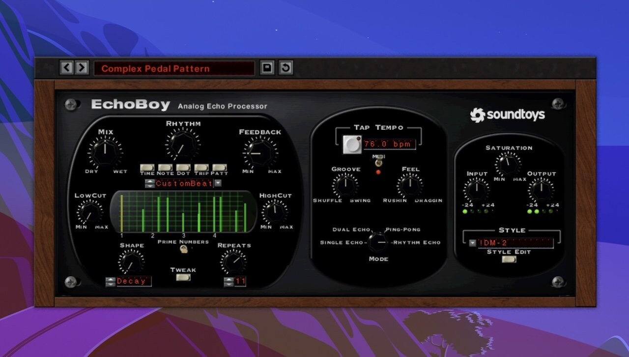Step the repeats count of 11
629x357 pixels.
(x=229, y=282)
